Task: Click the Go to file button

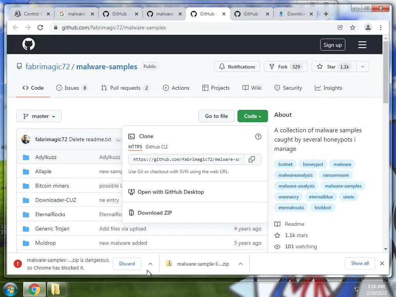Action: [x=217, y=116]
